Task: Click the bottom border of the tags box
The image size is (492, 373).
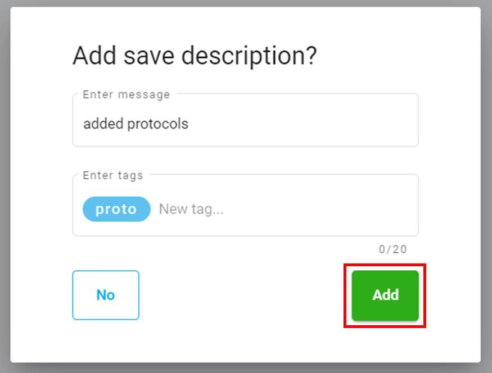Action: tap(245, 235)
